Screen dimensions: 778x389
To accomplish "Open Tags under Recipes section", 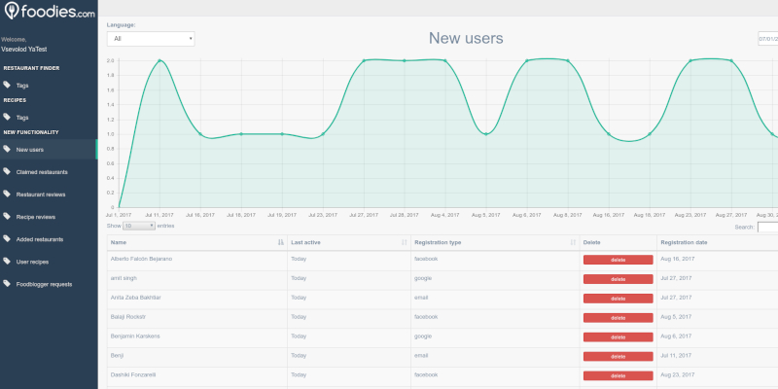I will click(22, 118).
